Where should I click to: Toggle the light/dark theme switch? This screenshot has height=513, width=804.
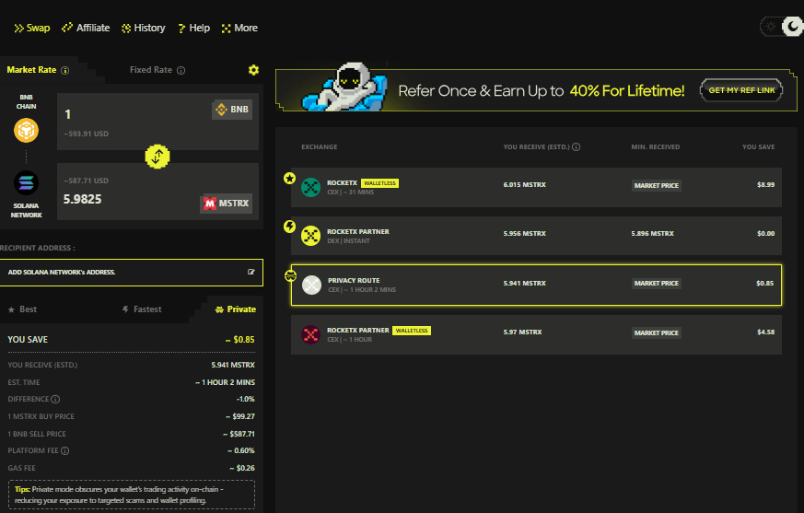(x=782, y=27)
